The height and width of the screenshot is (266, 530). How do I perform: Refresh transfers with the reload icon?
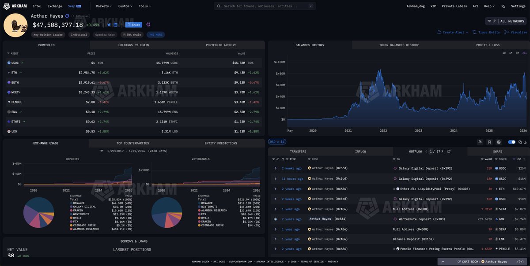(449, 151)
